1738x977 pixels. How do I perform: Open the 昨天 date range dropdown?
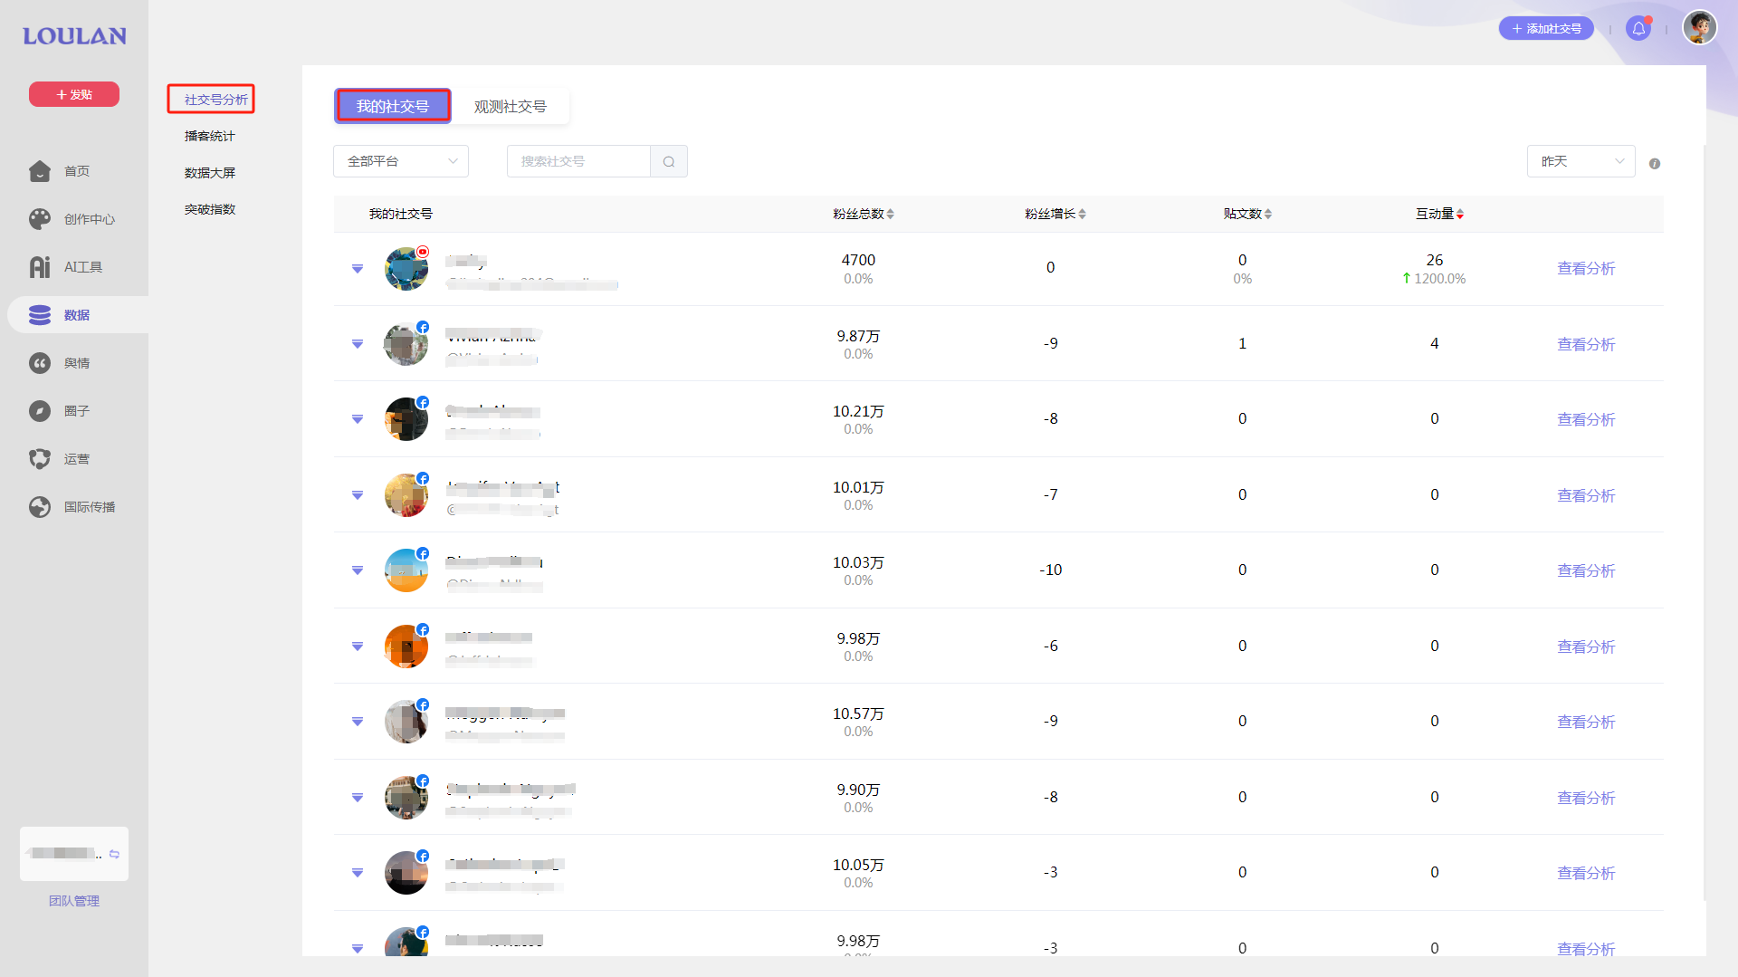1580,161
